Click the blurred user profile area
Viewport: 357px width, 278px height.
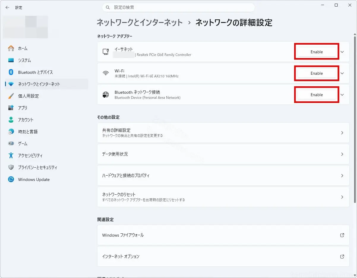point(26,27)
